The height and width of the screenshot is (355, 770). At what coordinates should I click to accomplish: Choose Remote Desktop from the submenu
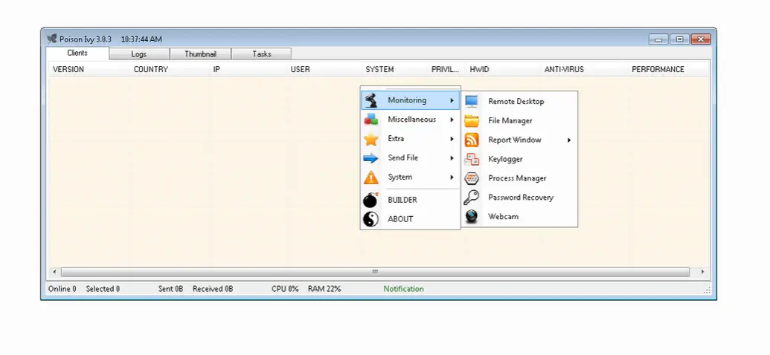(x=519, y=102)
